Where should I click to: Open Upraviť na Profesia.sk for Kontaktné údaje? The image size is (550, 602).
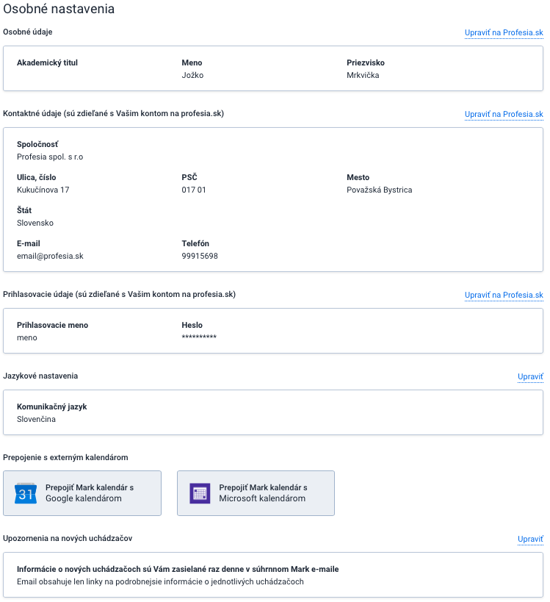[x=504, y=115]
